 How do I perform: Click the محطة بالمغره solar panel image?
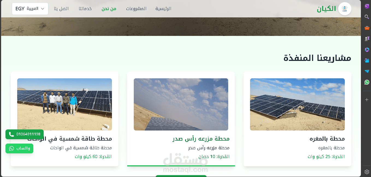point(297,104)
